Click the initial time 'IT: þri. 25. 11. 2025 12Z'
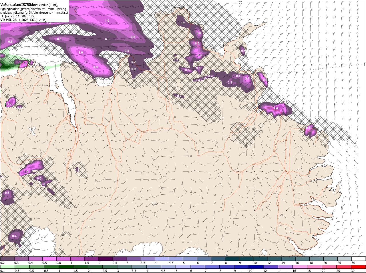366x273 pixels. tap(17, 16)
